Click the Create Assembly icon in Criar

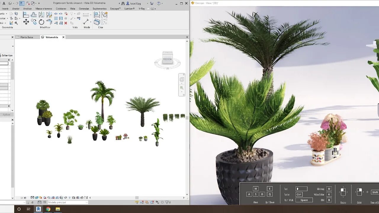[x=97, y=15]
